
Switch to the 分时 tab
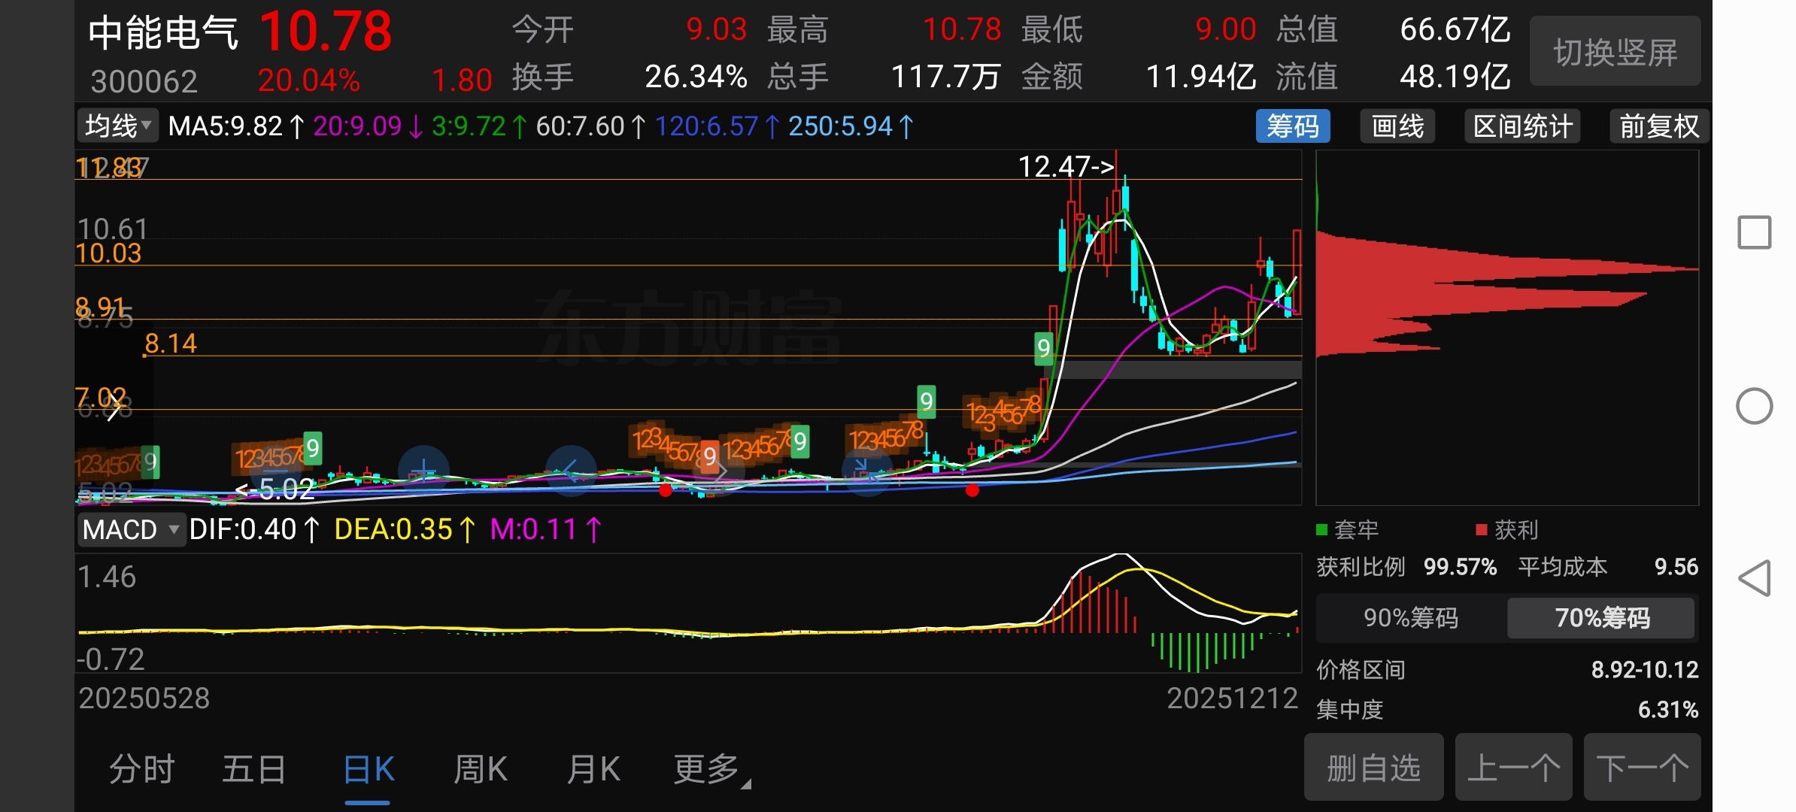(x=141, y=770)
